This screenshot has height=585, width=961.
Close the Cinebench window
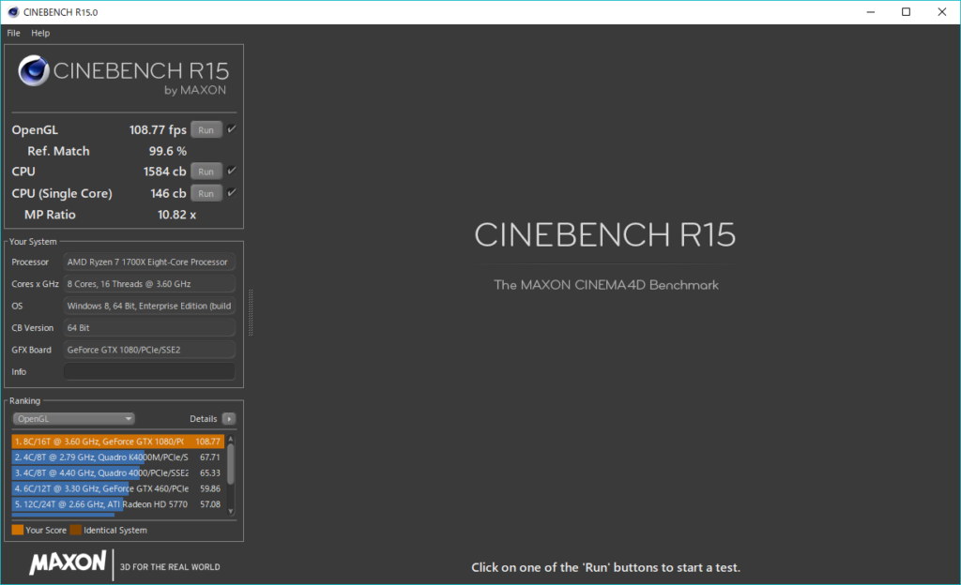click(942, 12)
